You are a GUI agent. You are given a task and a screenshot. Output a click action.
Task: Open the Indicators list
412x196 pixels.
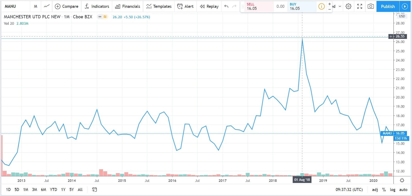click(x=97, y=6)
